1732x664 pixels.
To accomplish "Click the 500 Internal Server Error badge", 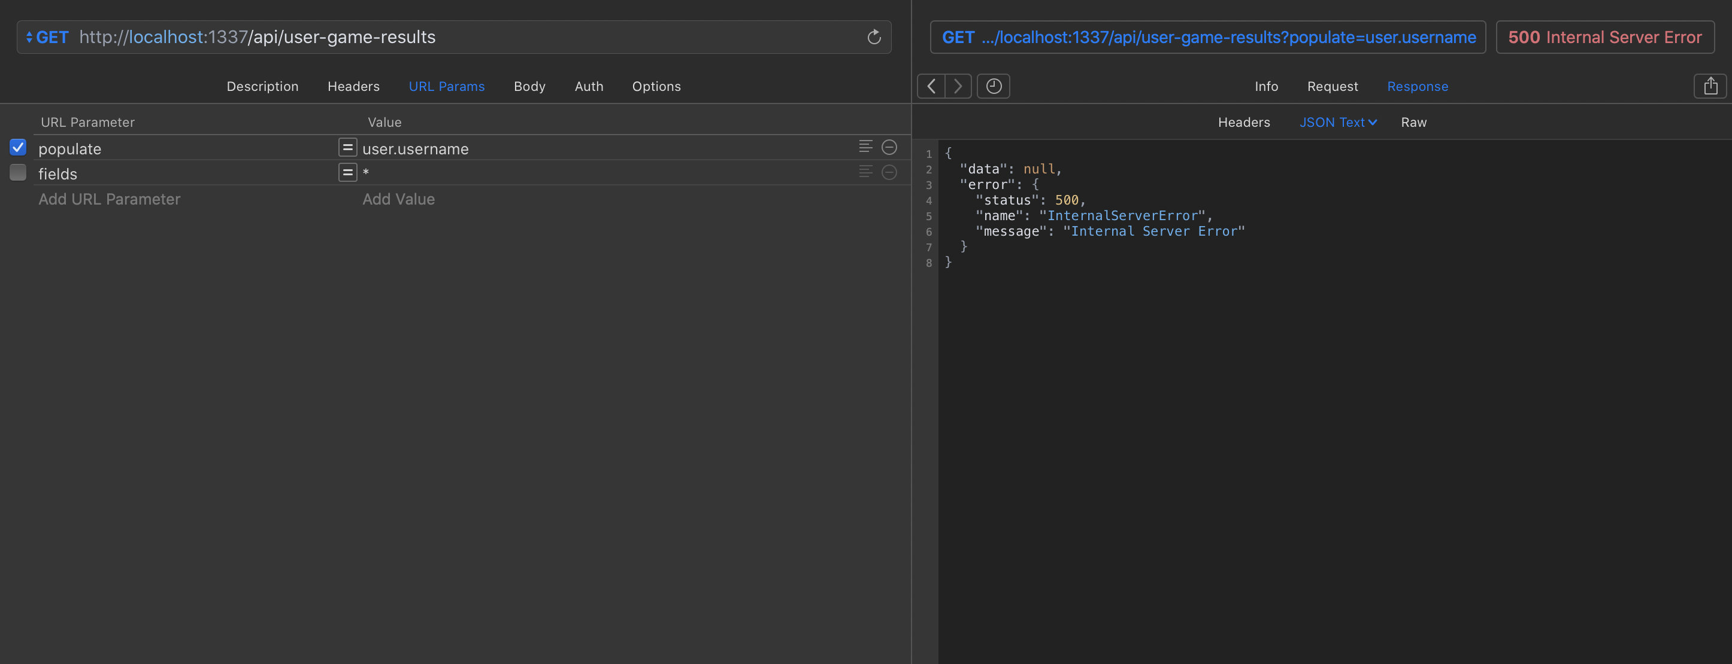I will click(x=1605, y=37).
